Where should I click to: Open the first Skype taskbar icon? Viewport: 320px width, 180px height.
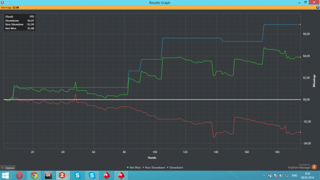pos(78,175)
